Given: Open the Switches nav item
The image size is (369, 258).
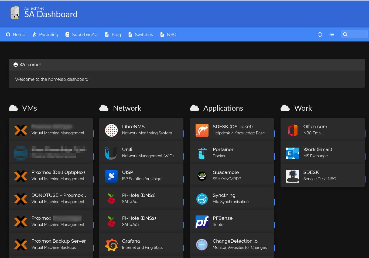Looking at the screenshot, I should click(x=141, y=34).
